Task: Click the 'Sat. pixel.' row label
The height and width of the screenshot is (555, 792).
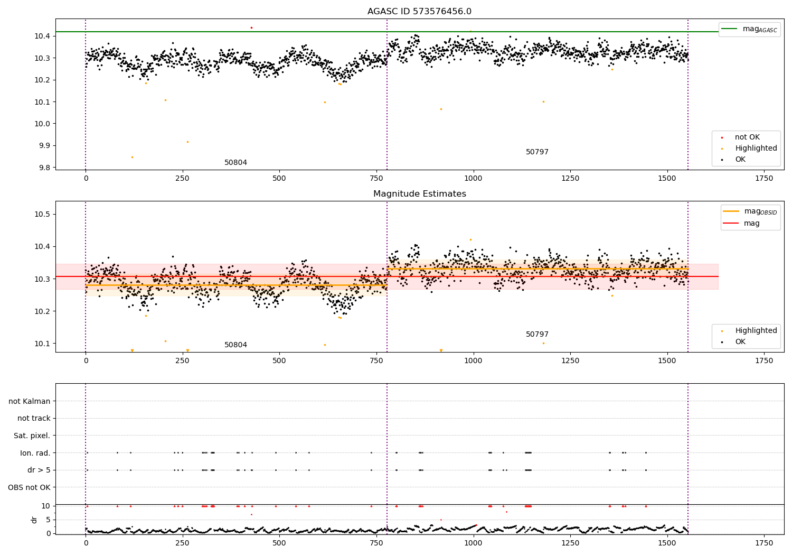Action: tap(32, 436)
